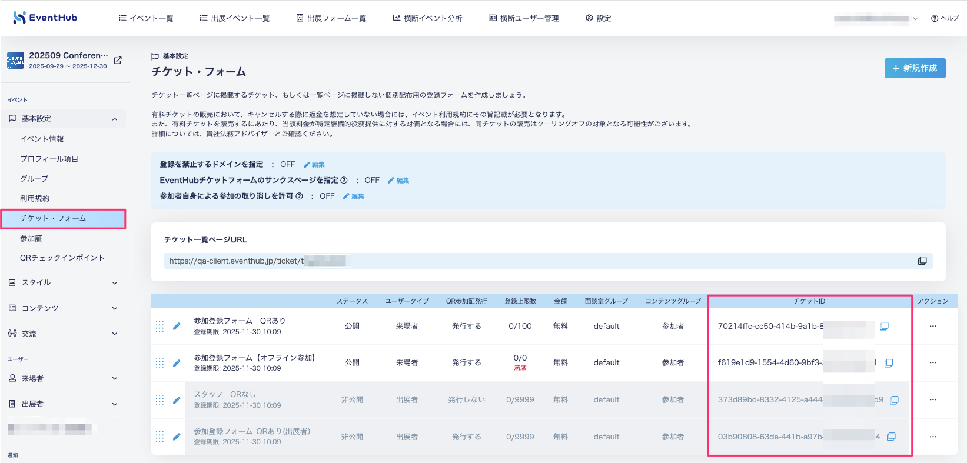
Task: Click the チケット一覧ページURL field
Action: click(x=548, y=261)
